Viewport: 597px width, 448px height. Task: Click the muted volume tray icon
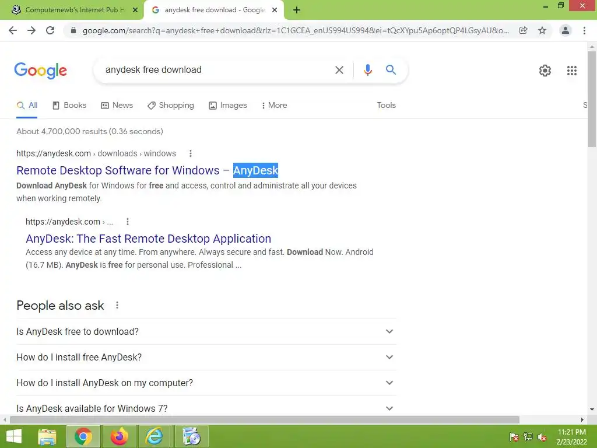(542, 437)
